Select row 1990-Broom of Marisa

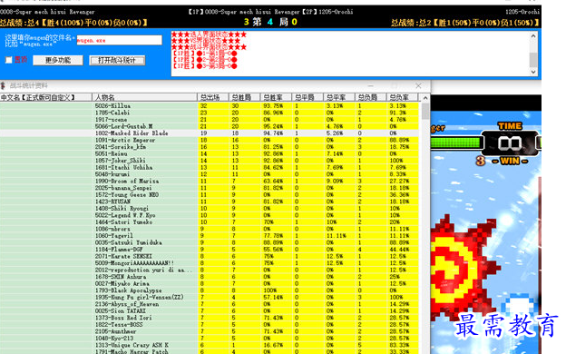[210, 182]
